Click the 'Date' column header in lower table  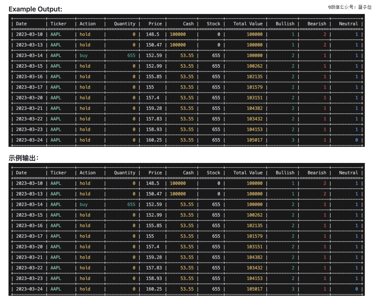(21, 173)
